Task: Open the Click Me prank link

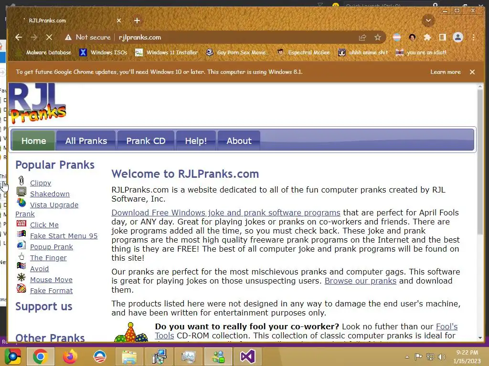Action: tap(44, 225)
